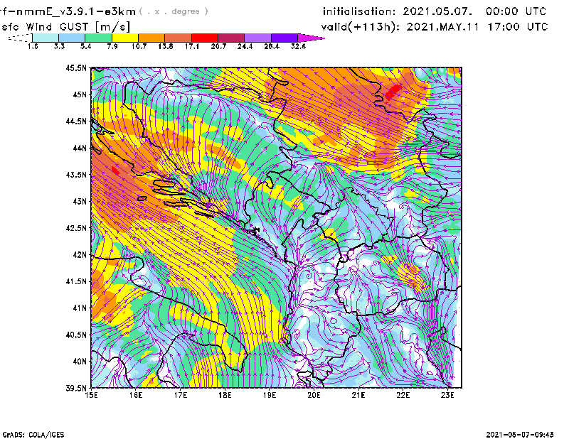Viewport: 569px width, 439px height.
Task: Select the light blue legend swatch
Action: coord(72,38)
